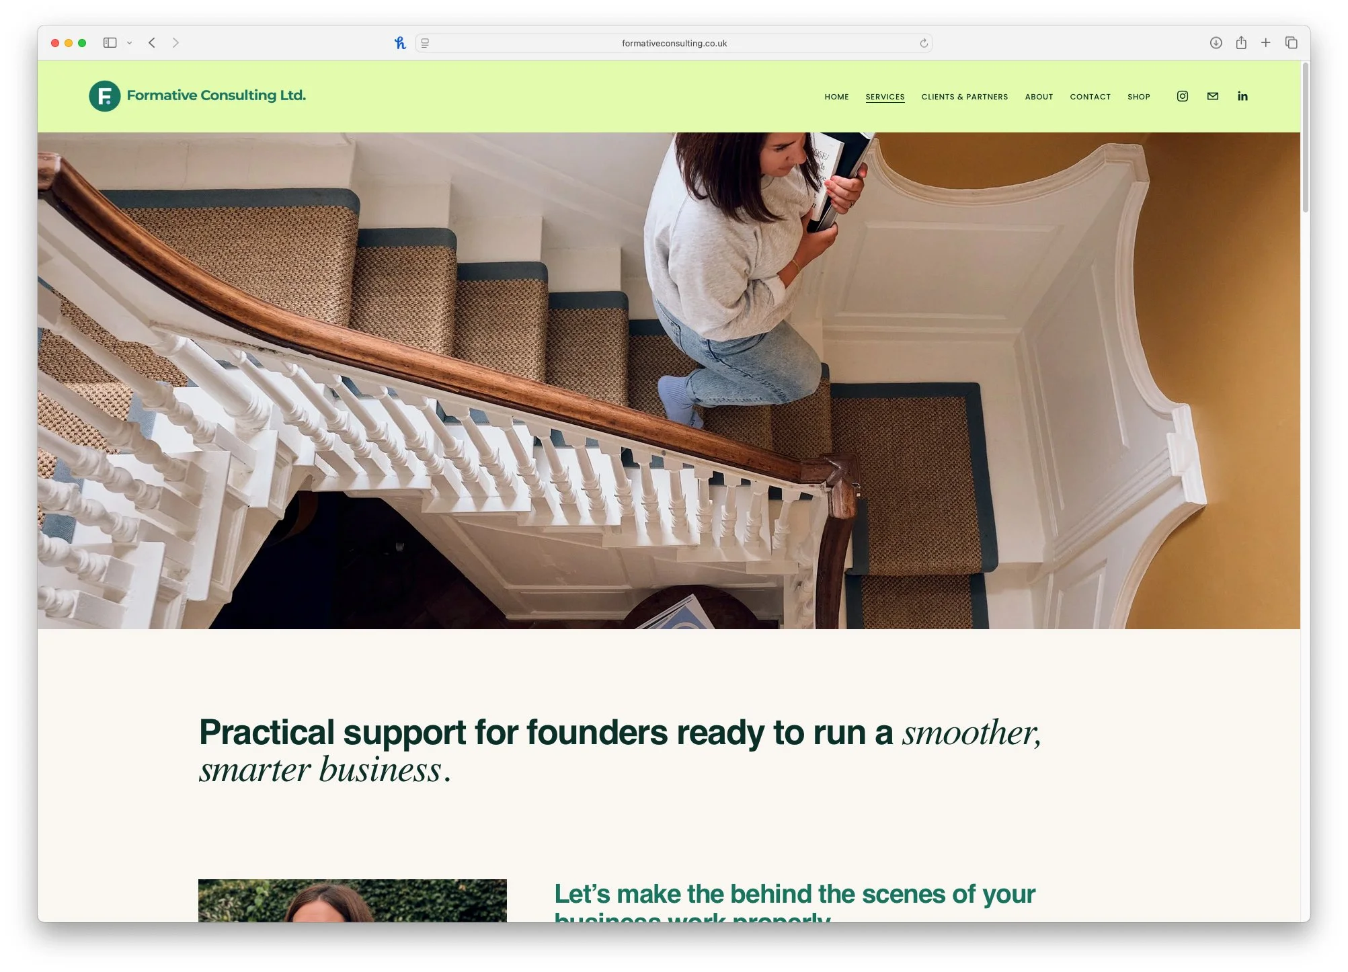Open a new tab with plus icon
The image size is (1348, 972).
1265,43
